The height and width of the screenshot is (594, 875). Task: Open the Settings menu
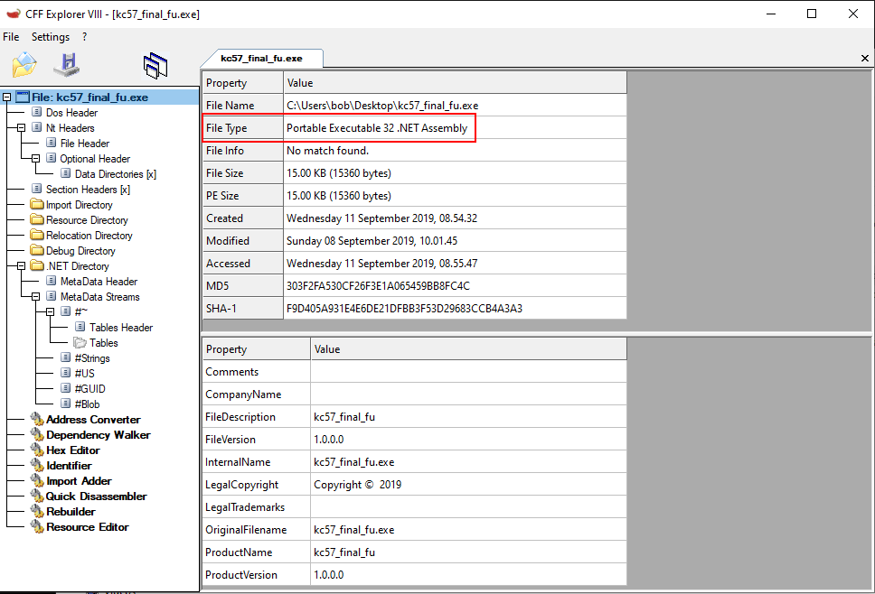(50, 37)
